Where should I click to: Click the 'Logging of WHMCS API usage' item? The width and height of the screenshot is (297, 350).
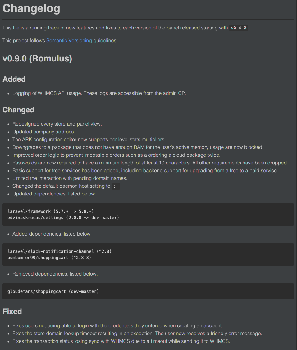(99, 93)
